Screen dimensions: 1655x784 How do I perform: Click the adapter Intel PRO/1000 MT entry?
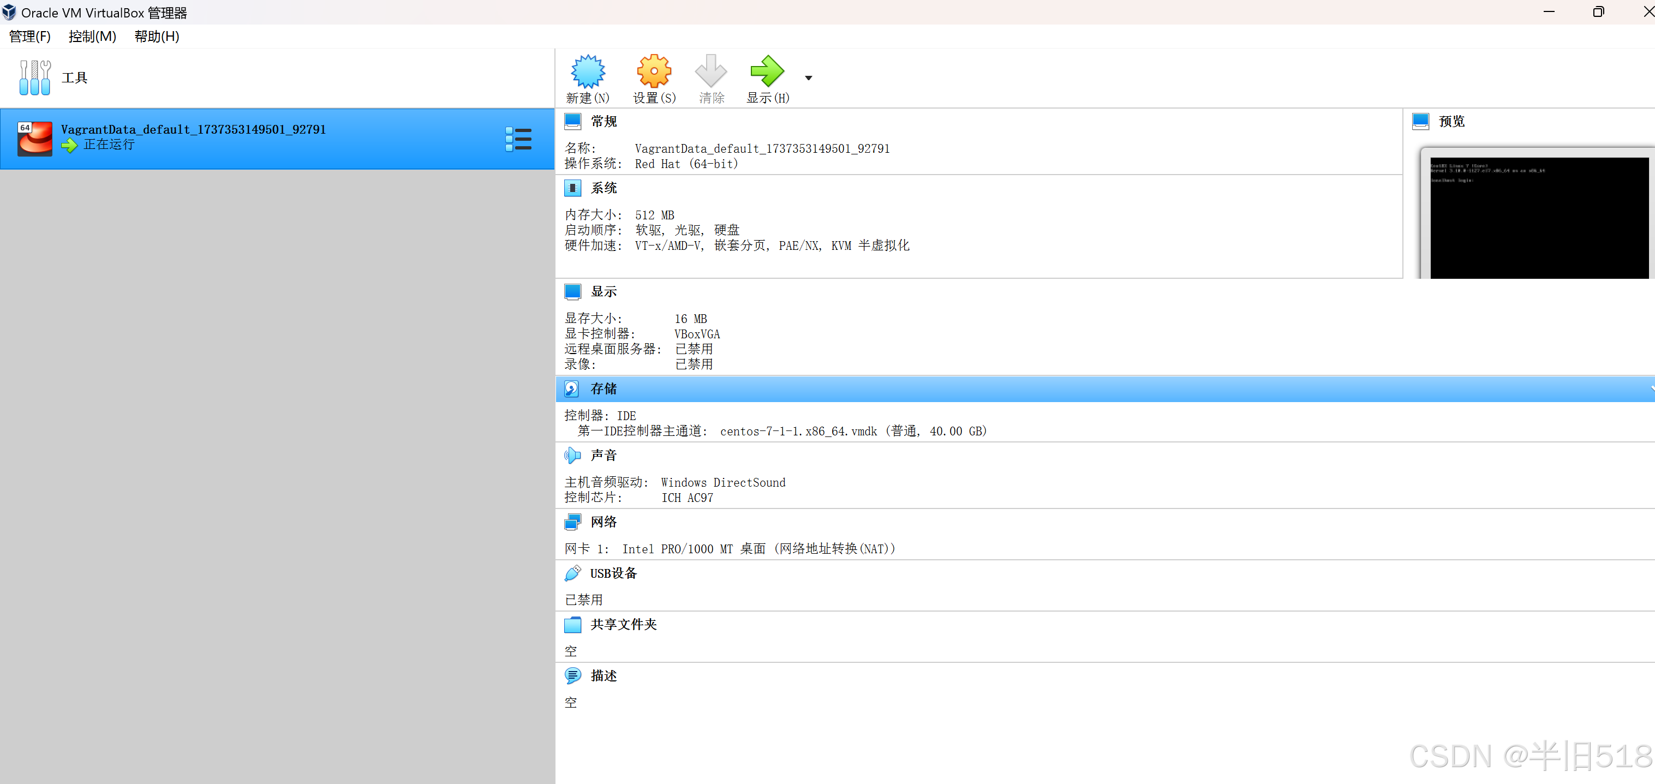click(759, 549)
